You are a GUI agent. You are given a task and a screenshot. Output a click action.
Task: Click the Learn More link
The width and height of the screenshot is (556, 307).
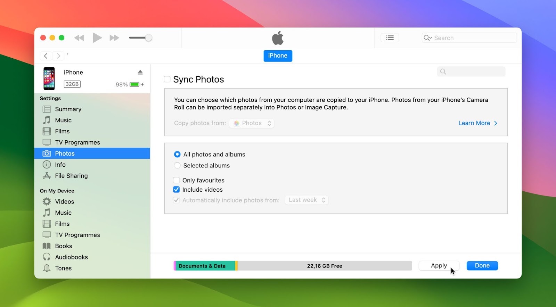pos(478,123)
